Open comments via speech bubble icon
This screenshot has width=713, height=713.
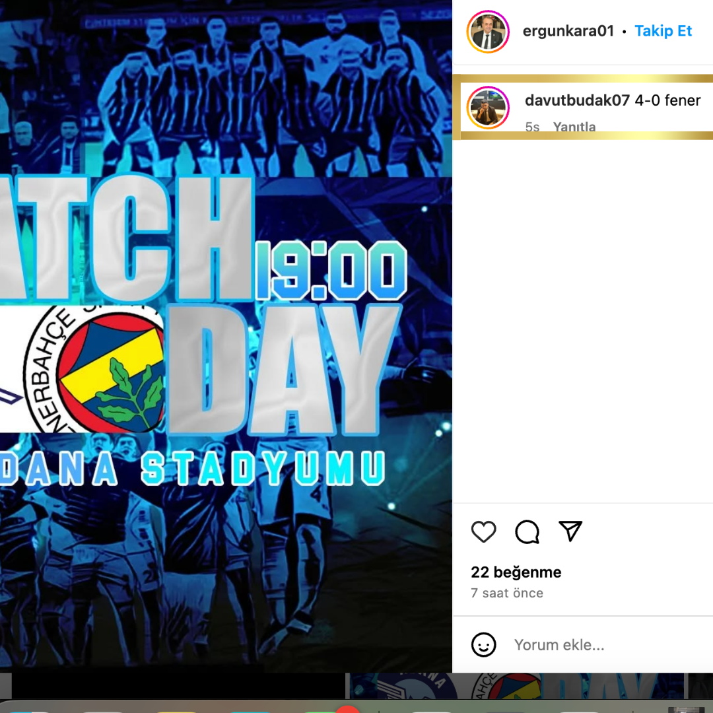(x=527, y=531)
